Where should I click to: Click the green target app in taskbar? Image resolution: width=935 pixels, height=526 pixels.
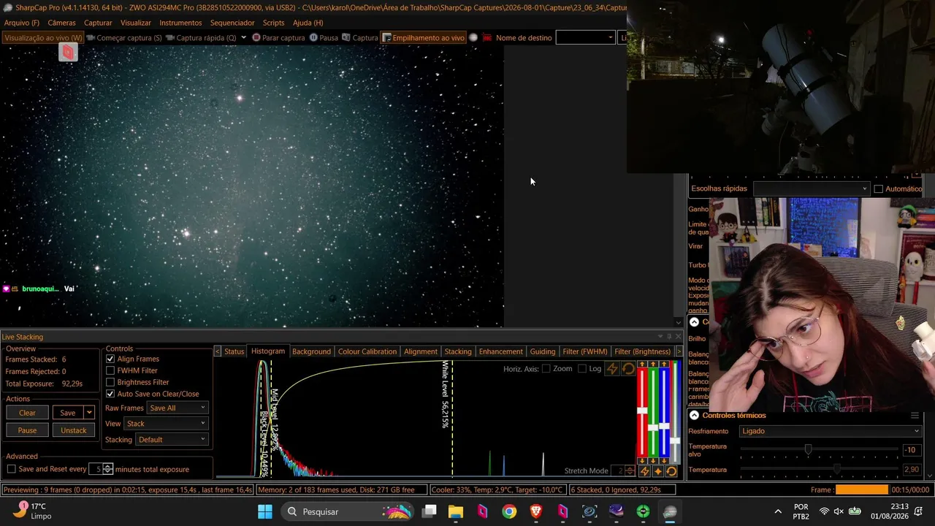tap(643, 511)
